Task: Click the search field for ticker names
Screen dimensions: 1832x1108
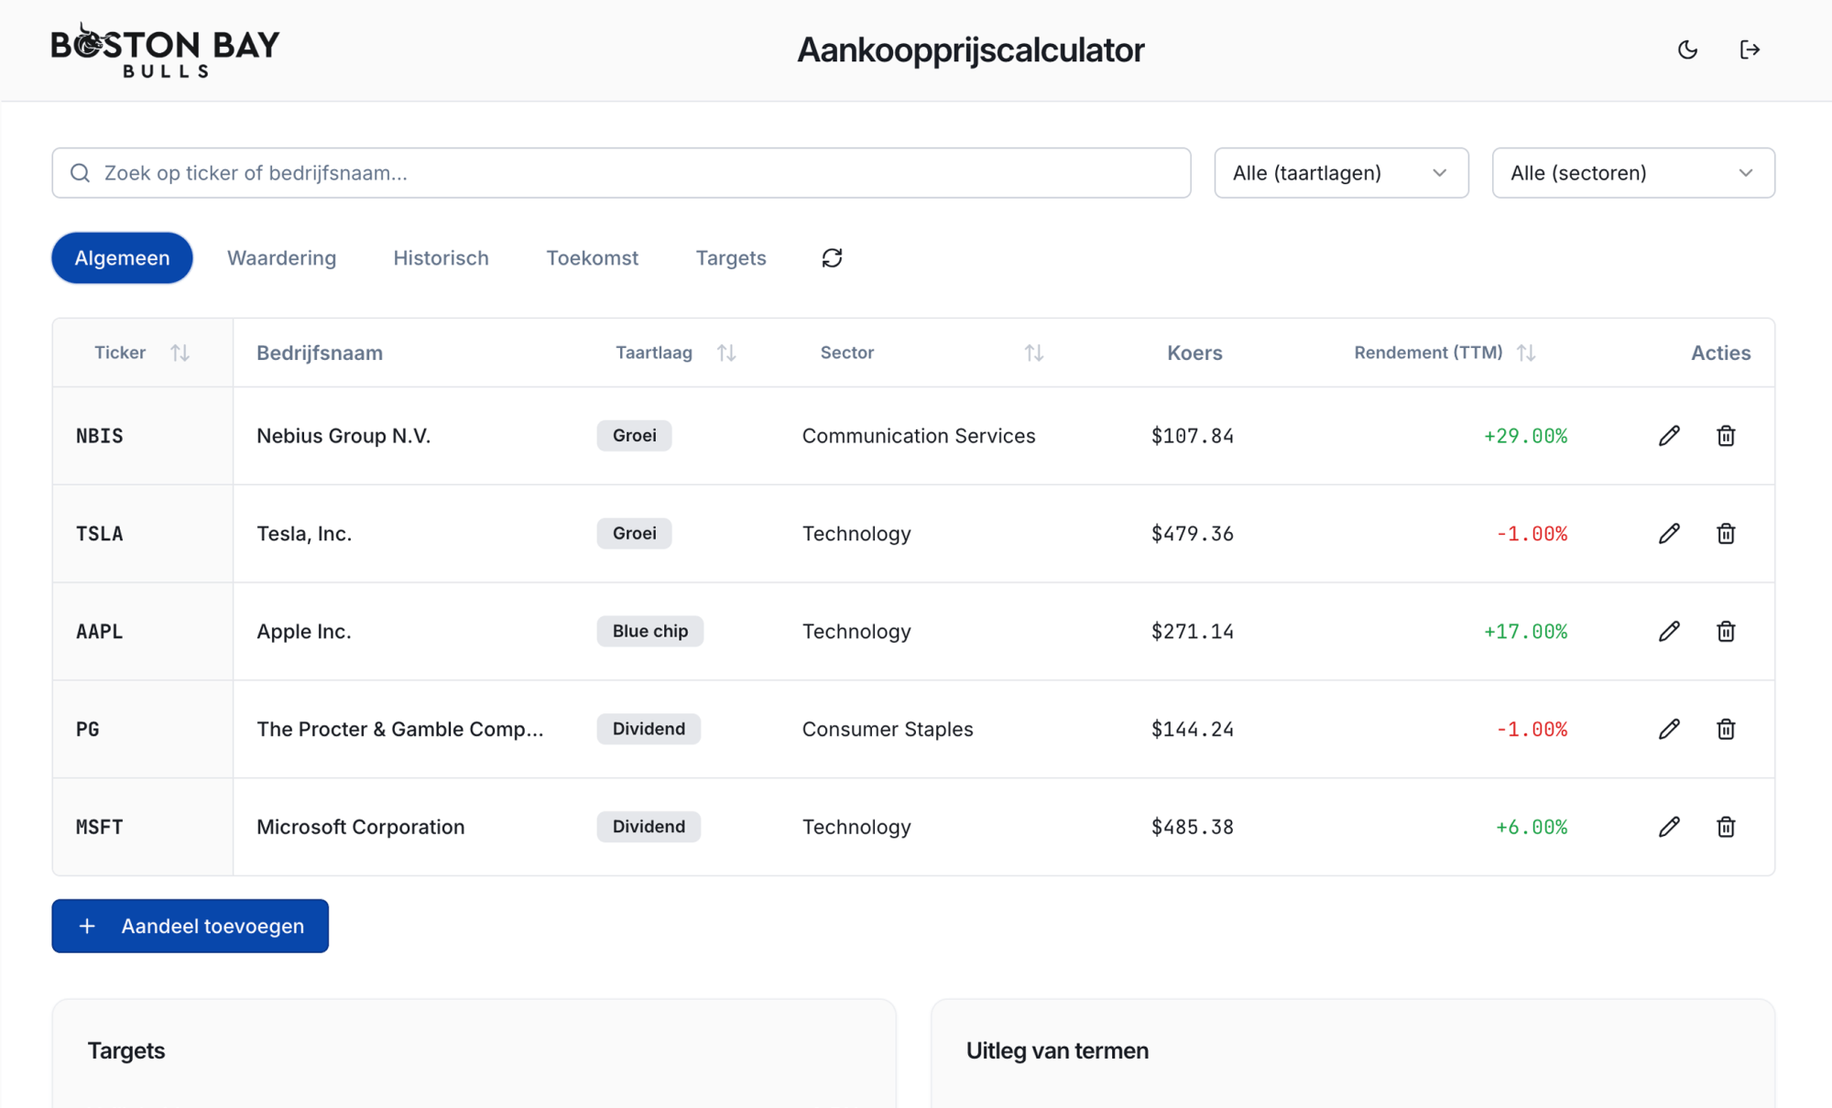Action: 619,172
